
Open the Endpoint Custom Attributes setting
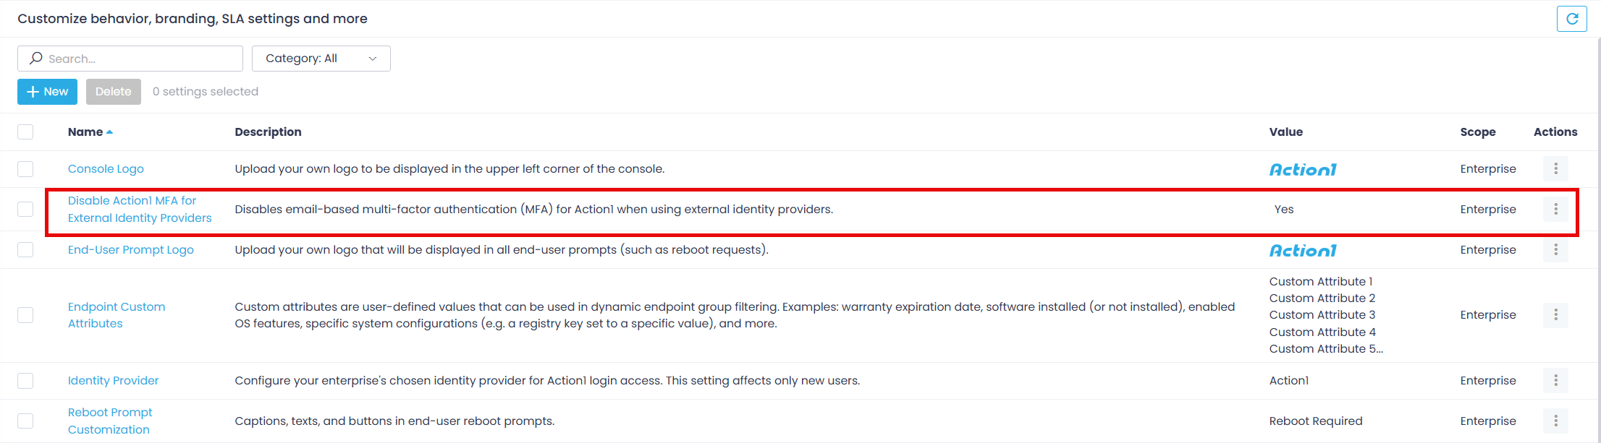click(116, 314)
